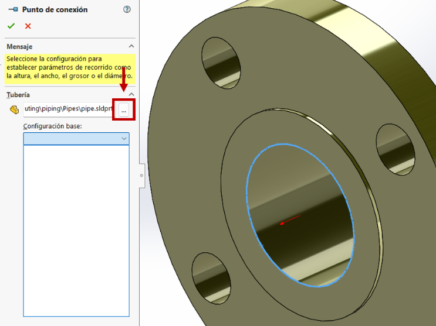Collapse the Mensaje section
This screenshot has width=436, height=326.
[x=131, y=46]
